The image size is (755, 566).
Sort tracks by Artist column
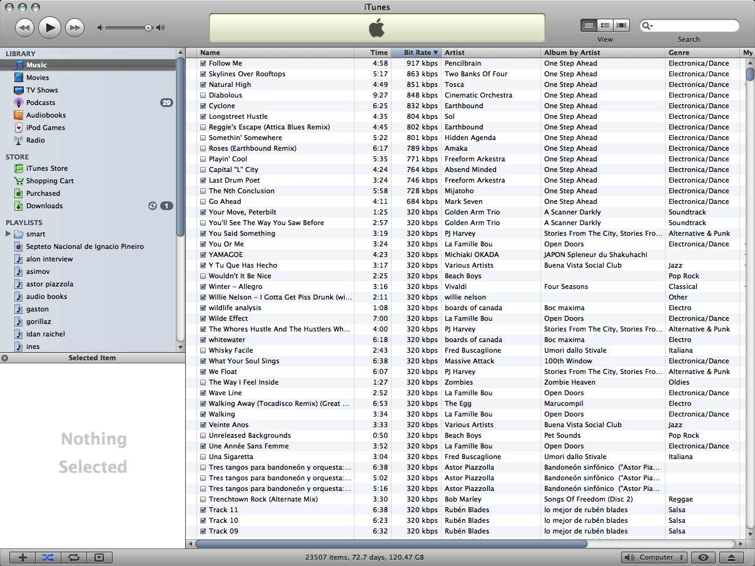click(x=491, y=53)
